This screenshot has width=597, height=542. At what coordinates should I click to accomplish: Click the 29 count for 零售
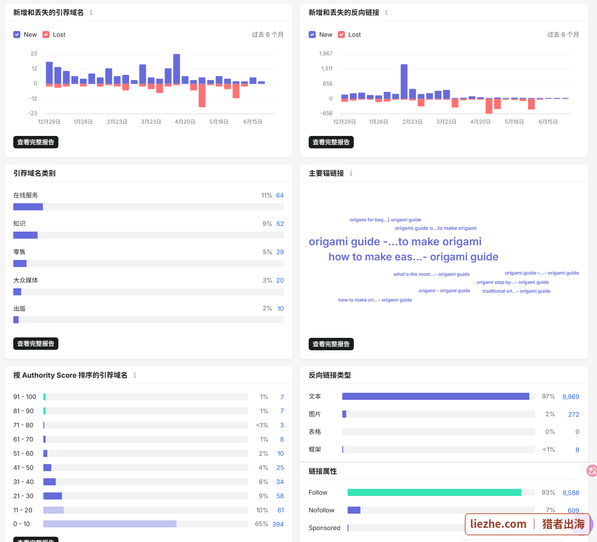[x=280, y=252]
